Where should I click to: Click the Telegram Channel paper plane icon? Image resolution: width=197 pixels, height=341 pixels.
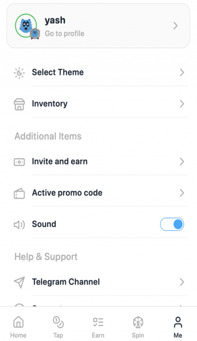[19, 282]
